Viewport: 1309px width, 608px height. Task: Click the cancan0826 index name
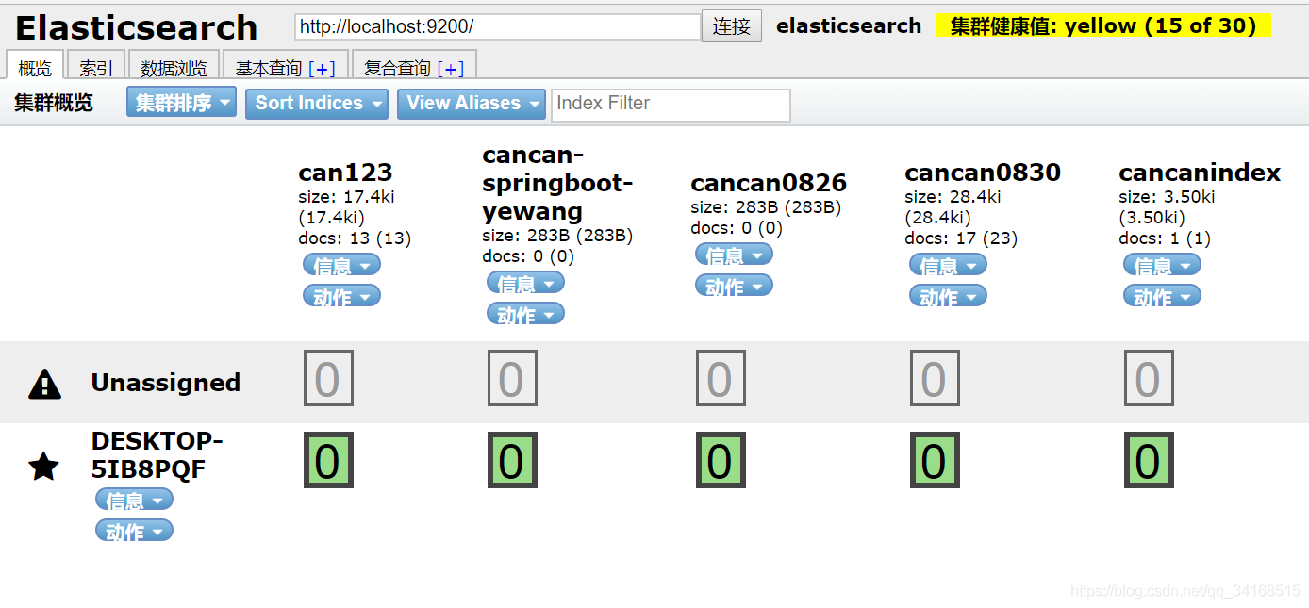click(x=769, y=183)
